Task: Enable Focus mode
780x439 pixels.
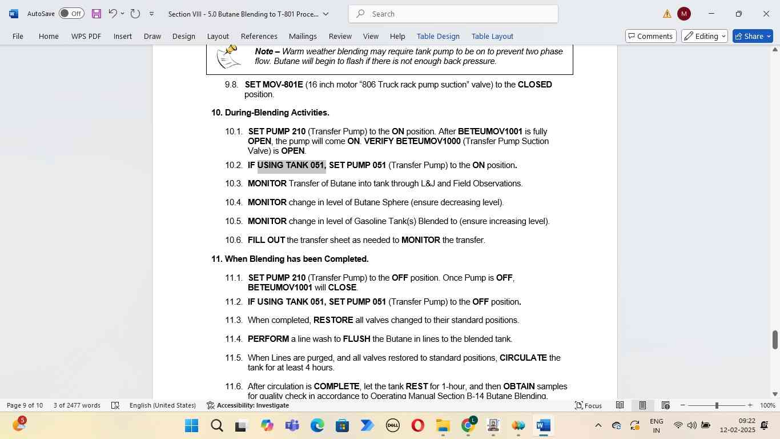Action: pos(588,405)
